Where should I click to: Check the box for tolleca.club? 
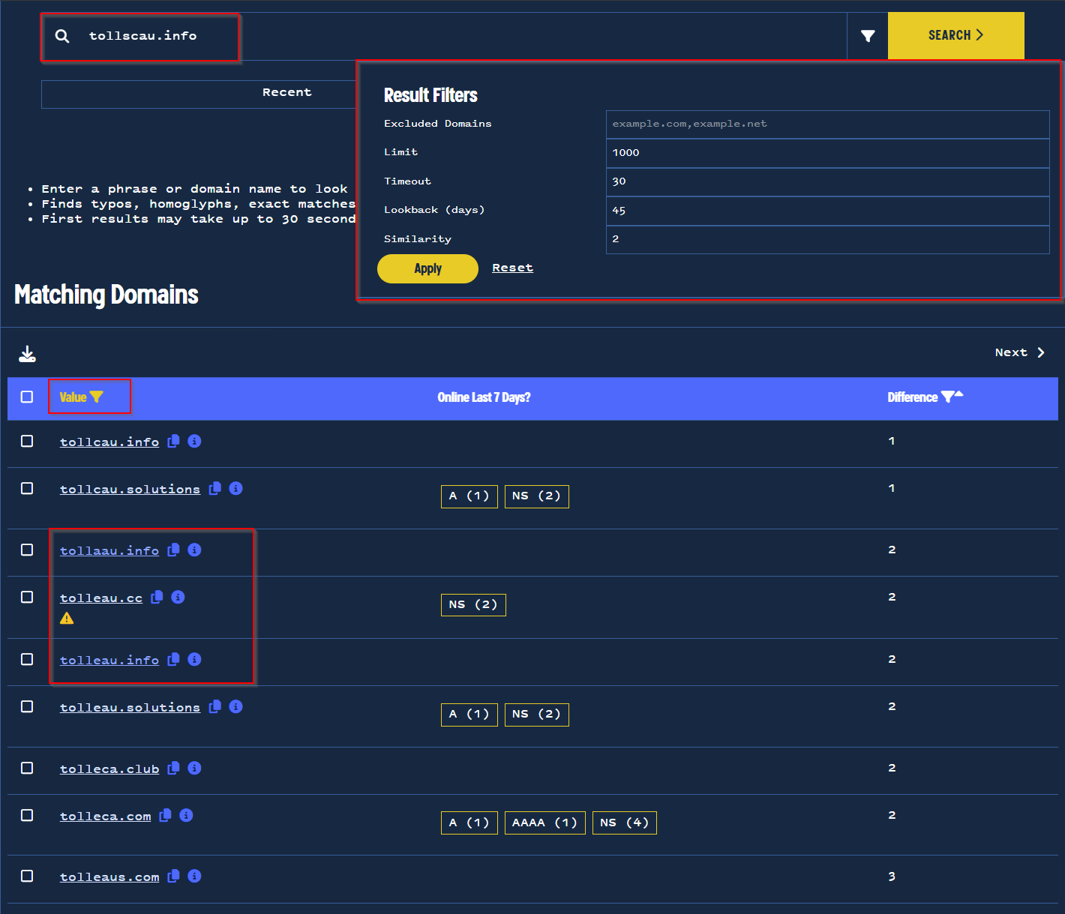(x=27, y=768)
